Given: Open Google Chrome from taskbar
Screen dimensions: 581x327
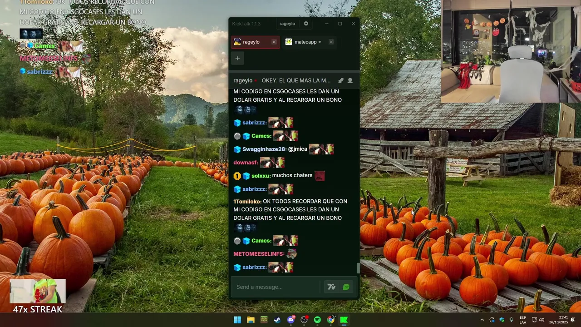Looking at the screenshot, I should (x=331, y=320).
